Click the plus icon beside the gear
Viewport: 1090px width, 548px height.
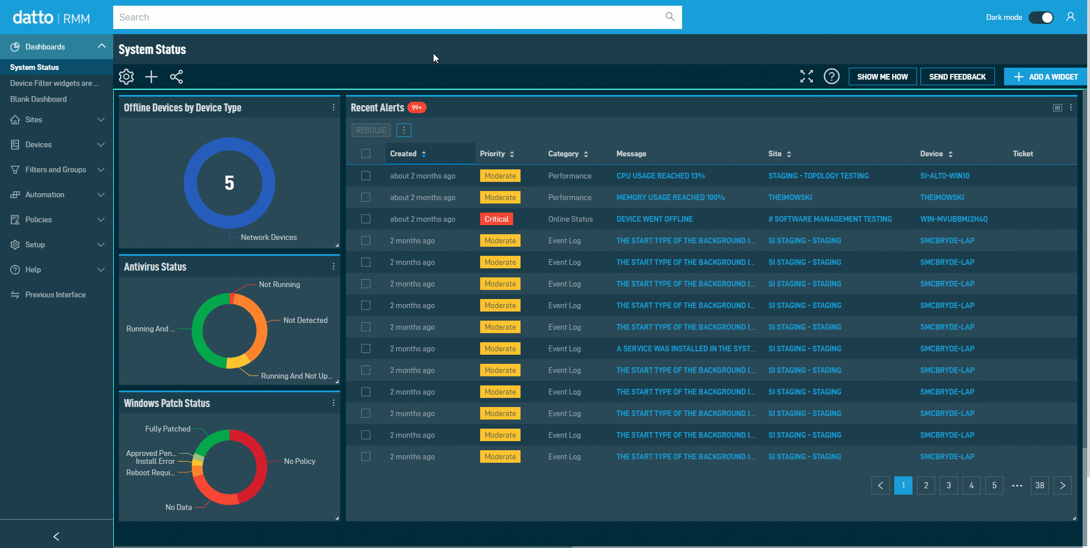pos(151,77)
